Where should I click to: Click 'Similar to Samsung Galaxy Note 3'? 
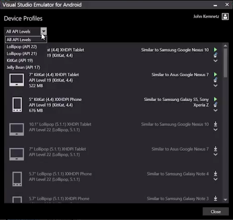pyautogui.click(x=178, y=199)
